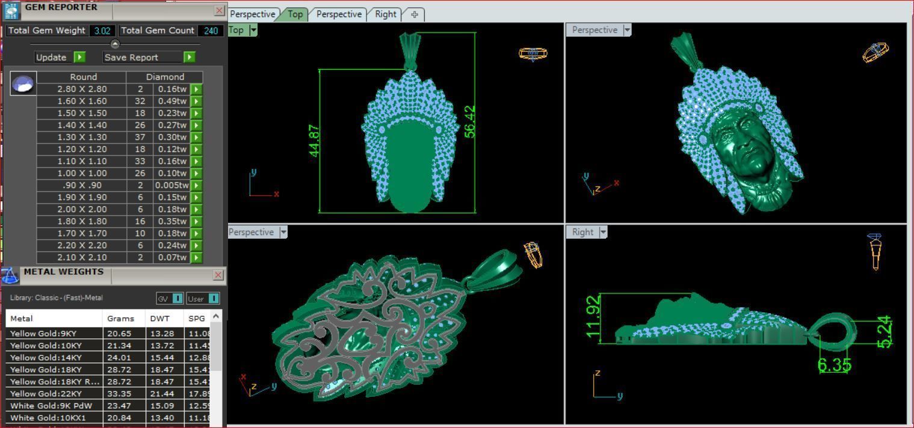Click the SPG column header
The height and width of the screenshot is (428, 914).
click(197, 319)
